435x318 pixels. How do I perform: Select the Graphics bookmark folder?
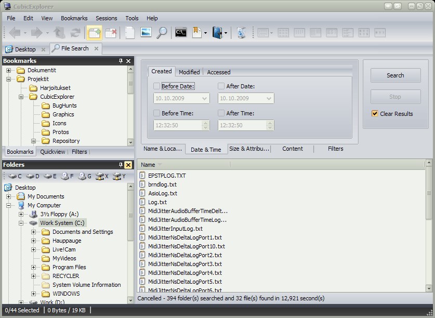(63, 114)
